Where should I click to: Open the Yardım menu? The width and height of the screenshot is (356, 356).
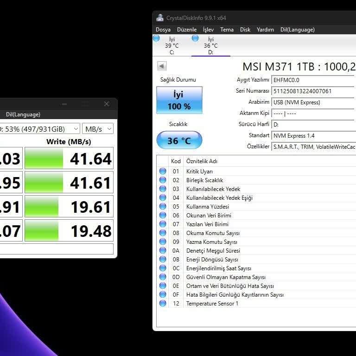click(x=265, y=30)
